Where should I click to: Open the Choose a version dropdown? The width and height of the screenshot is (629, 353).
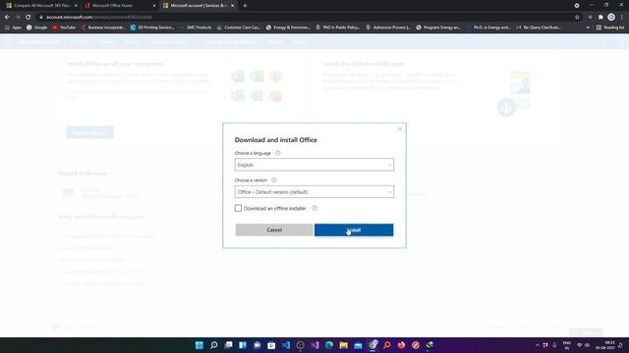point(314,192)
